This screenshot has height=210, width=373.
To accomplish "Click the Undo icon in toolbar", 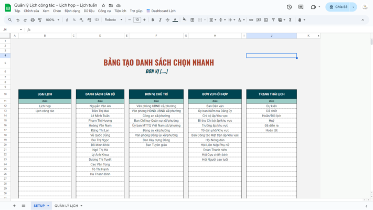I will 18,20.
